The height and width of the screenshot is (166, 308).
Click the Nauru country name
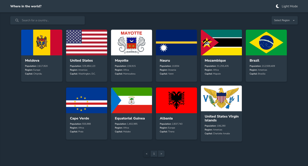(x=165, y=61)
